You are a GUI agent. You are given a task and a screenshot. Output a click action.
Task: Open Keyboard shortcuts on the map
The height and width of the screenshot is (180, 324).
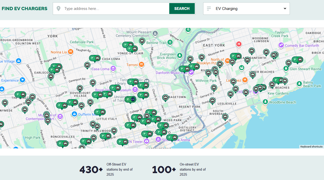(311, 147)
